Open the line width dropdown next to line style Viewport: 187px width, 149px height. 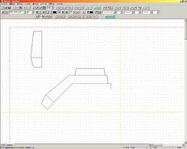(121, 12)
